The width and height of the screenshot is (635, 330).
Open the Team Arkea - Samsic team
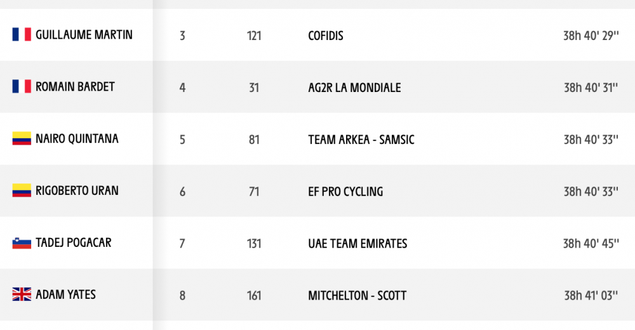click(x=361, y=140)
